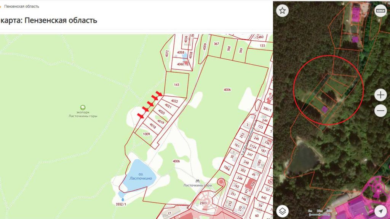Select parcel 4006 large area

point(227,90)
